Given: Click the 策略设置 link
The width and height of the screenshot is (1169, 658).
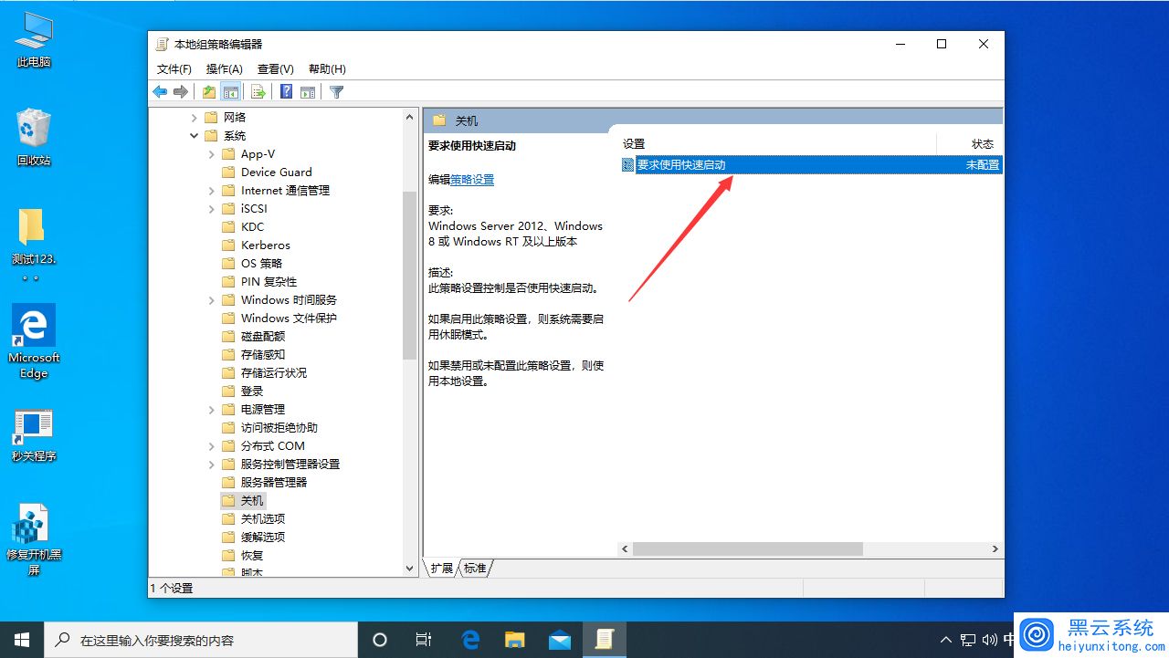Looking at the screenshot, I should tap(472, 180).
